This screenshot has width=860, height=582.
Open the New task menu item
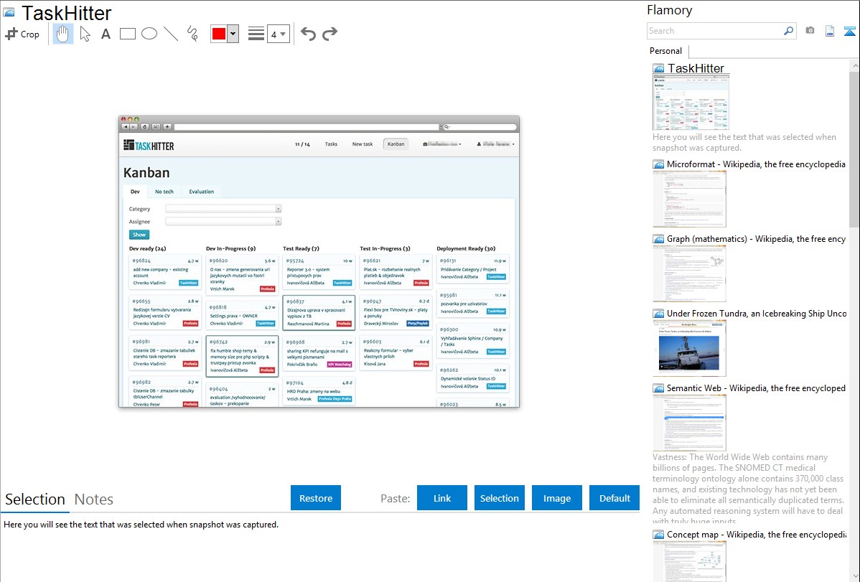pyautogui.click(x=362, y=144)
